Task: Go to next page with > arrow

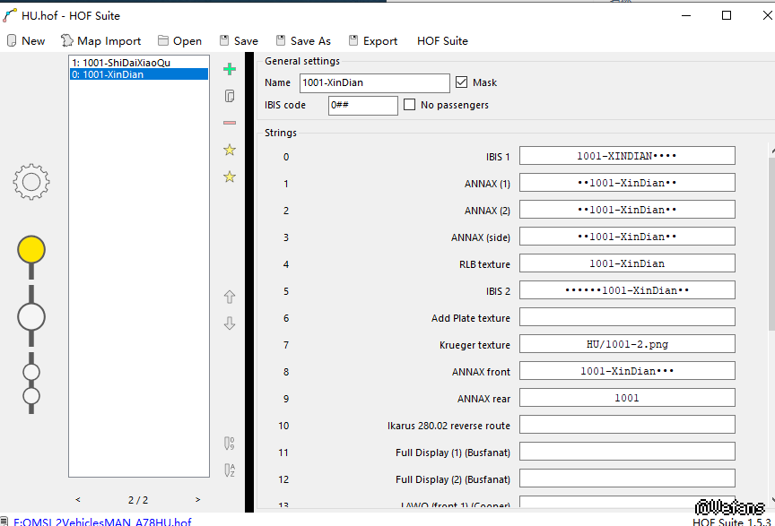Action: tap(197, 500)
